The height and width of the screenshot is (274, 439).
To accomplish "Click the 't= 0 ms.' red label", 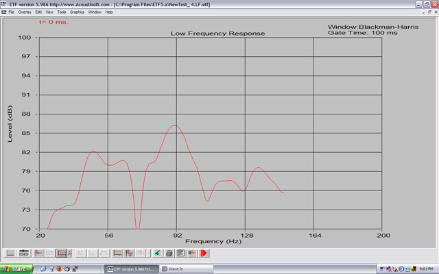I will pos(54,22).
